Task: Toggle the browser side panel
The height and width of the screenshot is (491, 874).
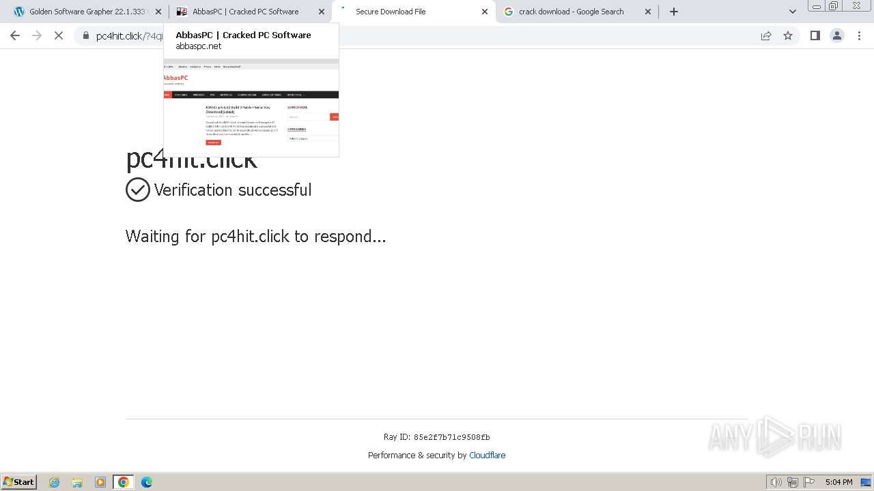Action: (815, 35)
